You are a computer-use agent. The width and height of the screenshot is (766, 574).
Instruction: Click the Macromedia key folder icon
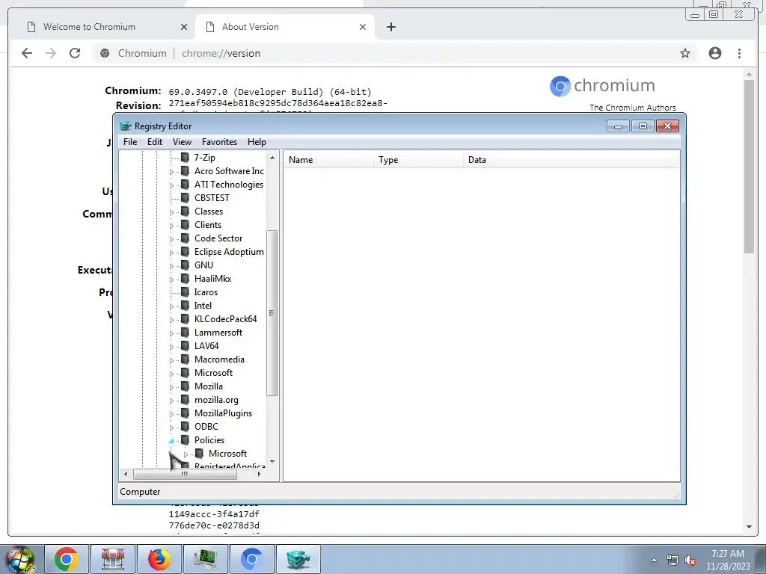[x=186, y=359]
